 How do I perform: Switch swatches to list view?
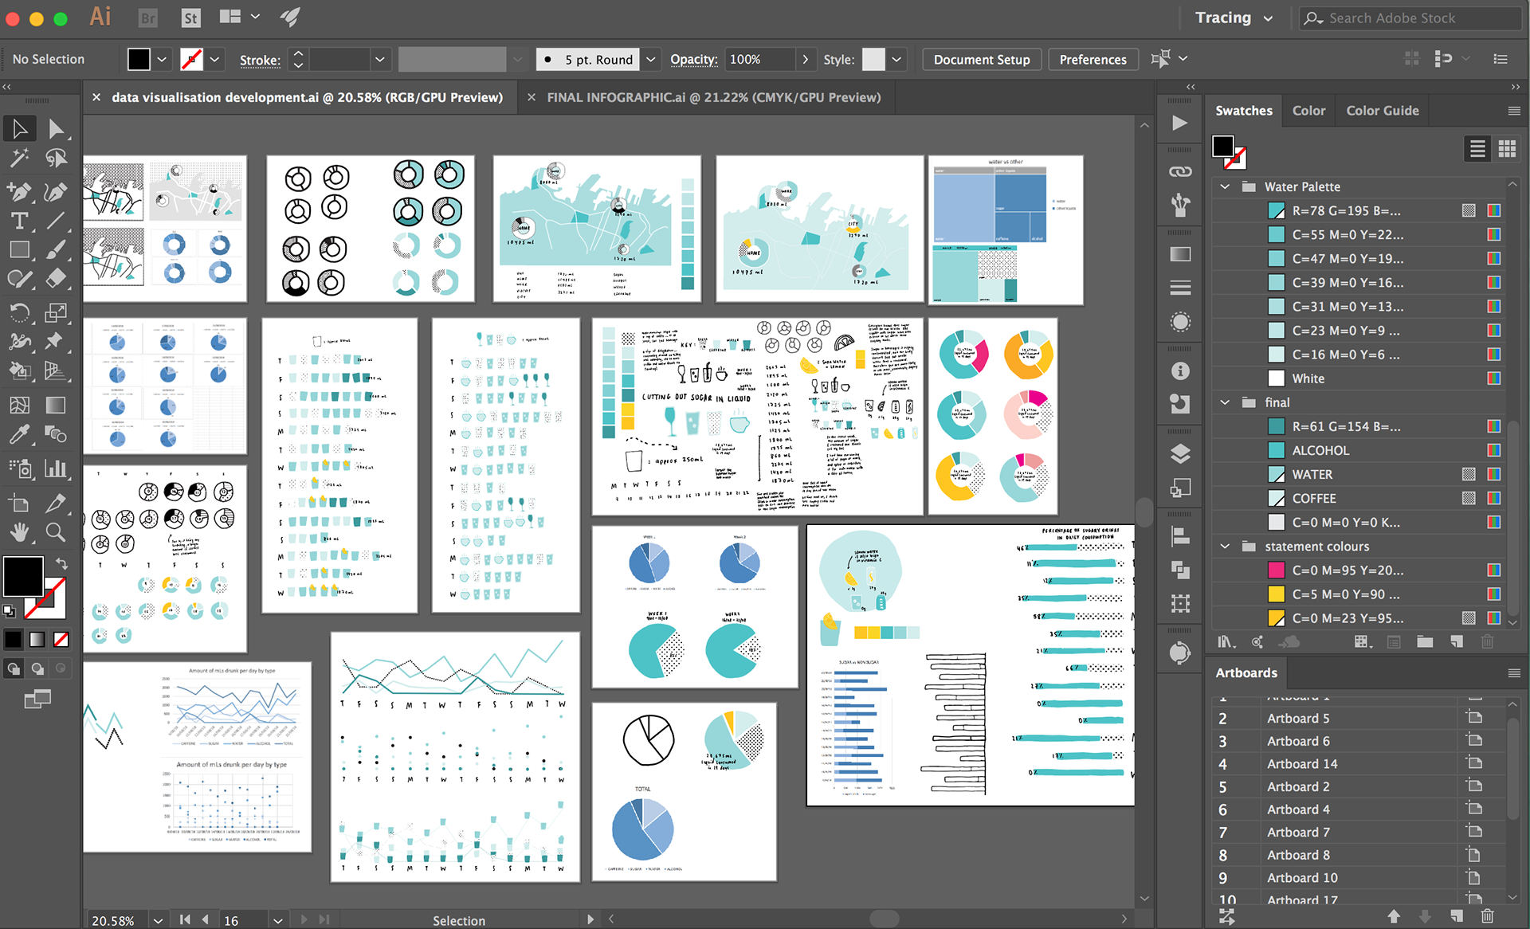point(1477,149)
